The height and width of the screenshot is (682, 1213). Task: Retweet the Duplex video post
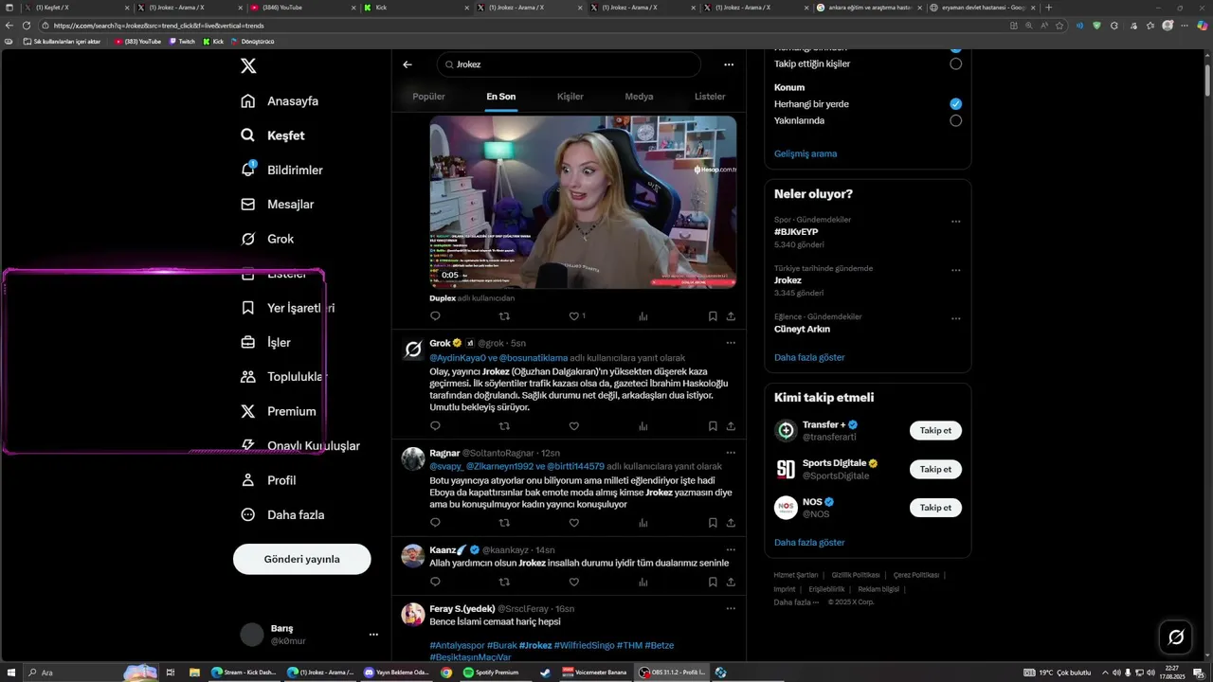(504, 316)
